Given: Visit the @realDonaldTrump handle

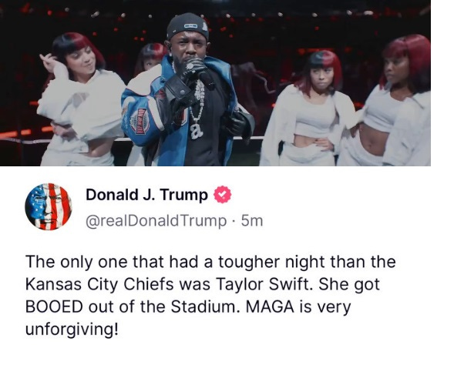Looking at the screenshot, I should (x=156, y=221).
